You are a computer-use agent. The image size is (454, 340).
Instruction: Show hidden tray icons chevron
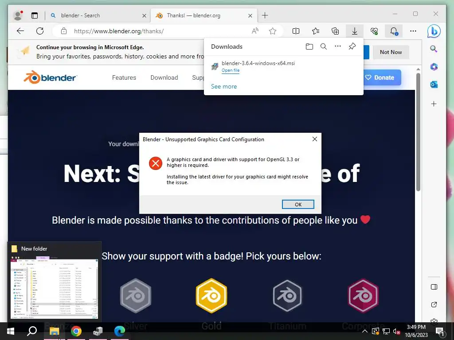pos(365,331)
